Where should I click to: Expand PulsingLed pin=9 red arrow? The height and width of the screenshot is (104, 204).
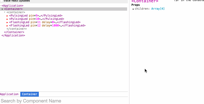[7, 16]
